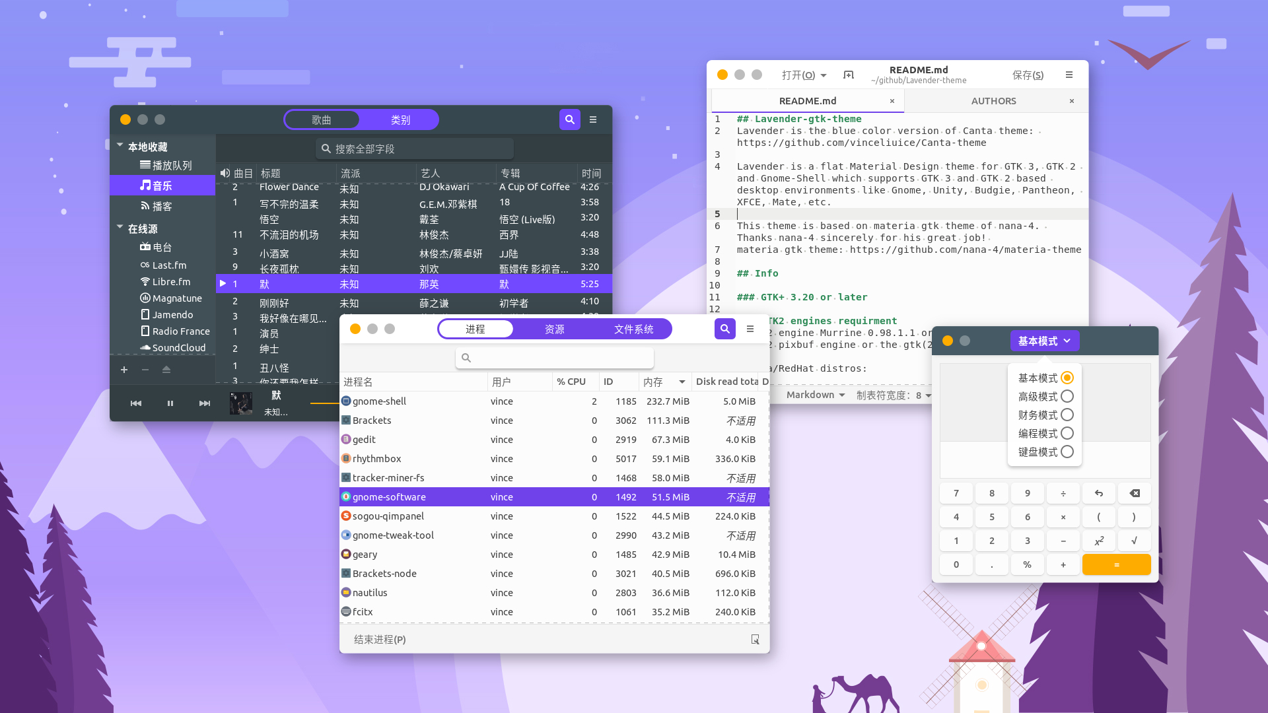Click the remove playlist minus icon
Screen dimensions: 1268x713
click(x=145, y=370)
